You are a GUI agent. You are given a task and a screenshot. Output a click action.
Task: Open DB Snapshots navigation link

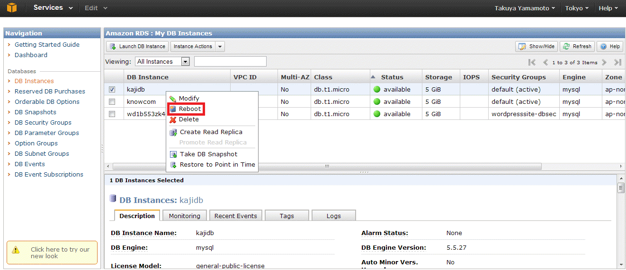(x=36, y=112)
